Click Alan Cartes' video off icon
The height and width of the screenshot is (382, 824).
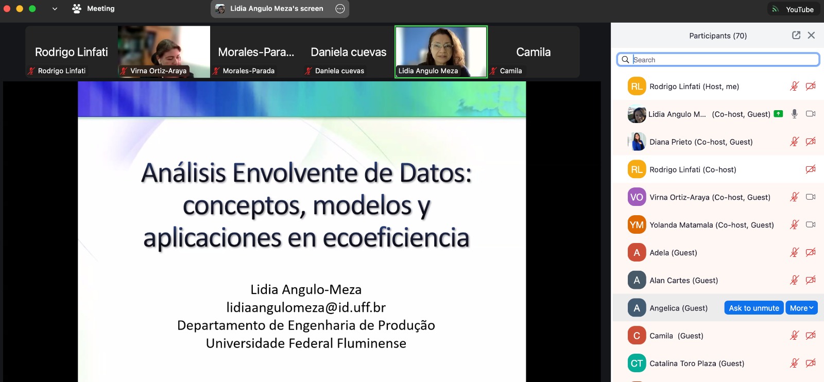tap(811, 280)
